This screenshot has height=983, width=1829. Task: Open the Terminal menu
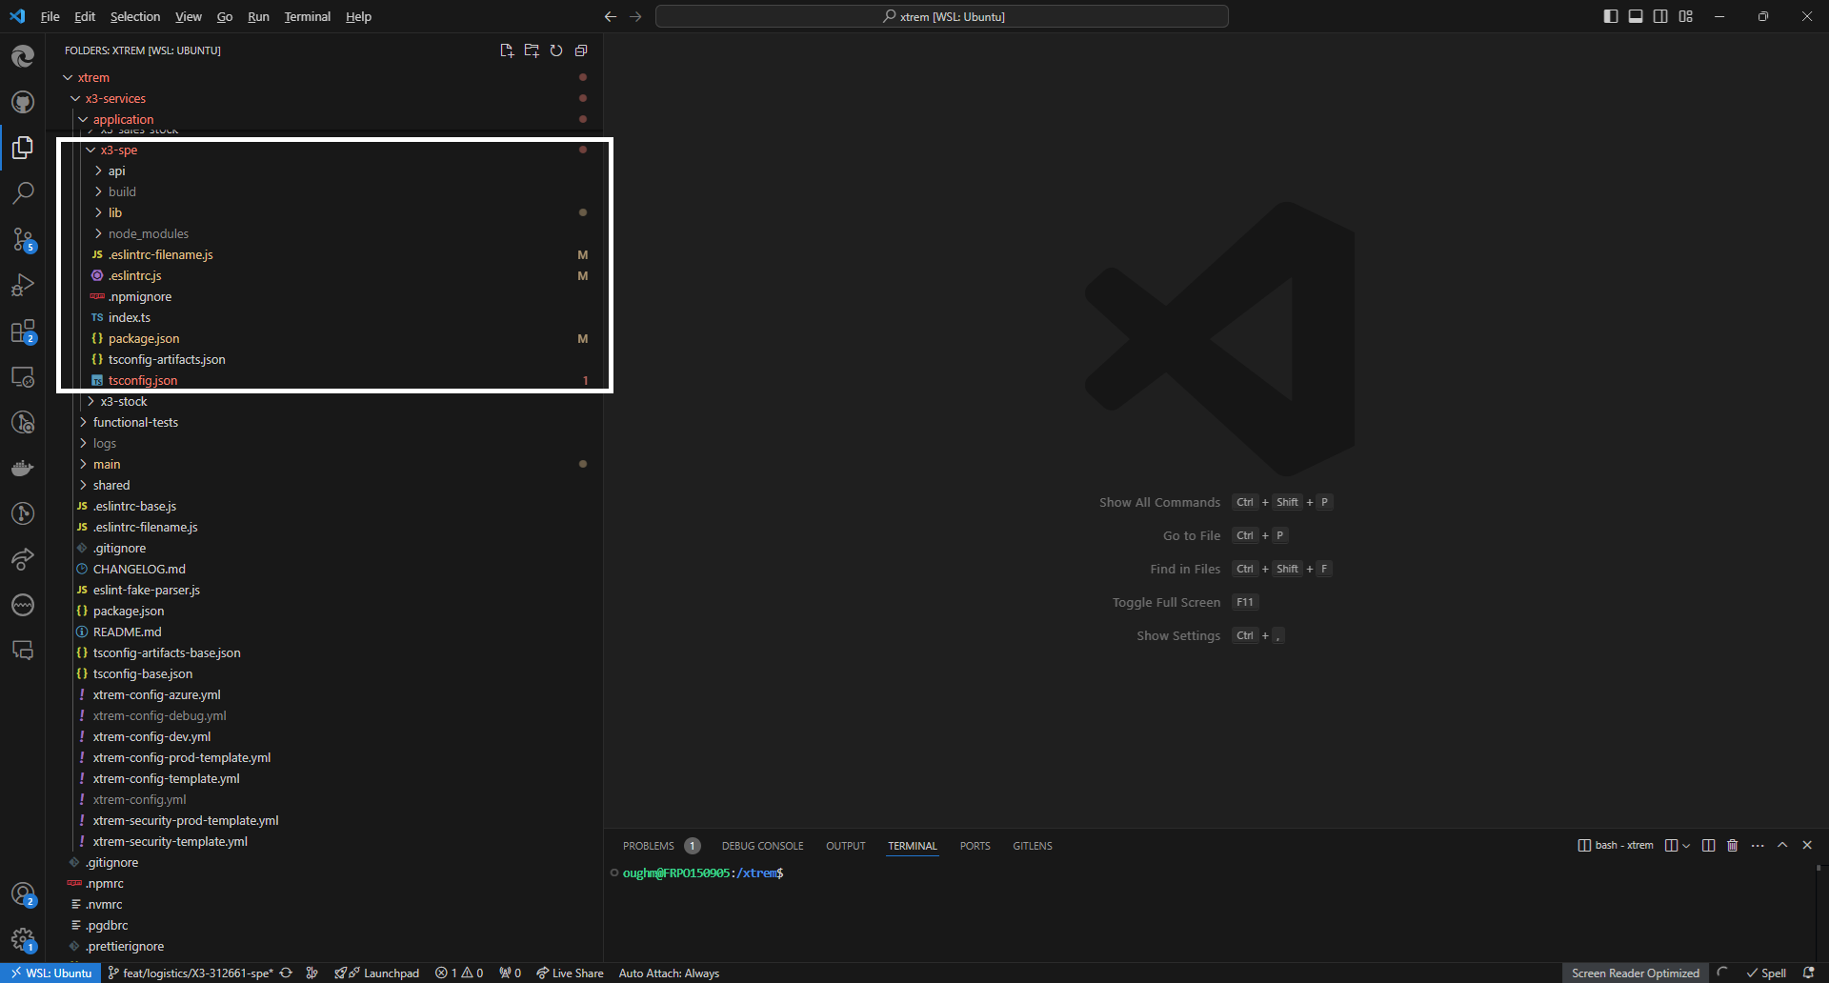point(307,16)
